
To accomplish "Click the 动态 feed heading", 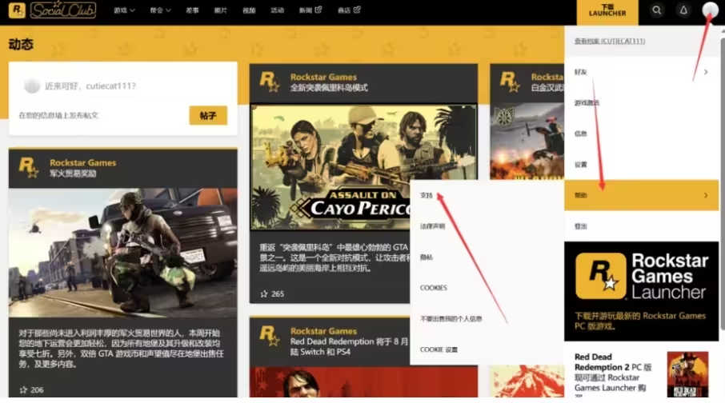I will (21, 44).
